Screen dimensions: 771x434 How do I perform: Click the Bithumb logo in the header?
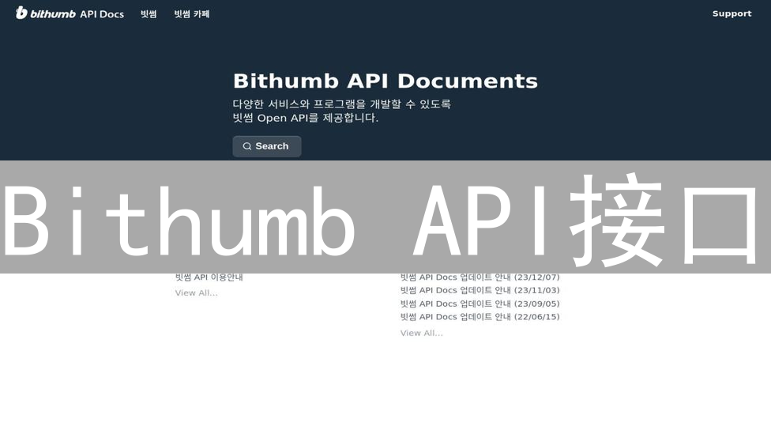[46, 13]
